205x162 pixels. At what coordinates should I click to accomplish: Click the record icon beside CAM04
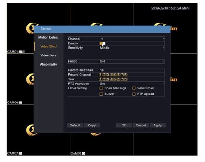click(x=20, y=102)
